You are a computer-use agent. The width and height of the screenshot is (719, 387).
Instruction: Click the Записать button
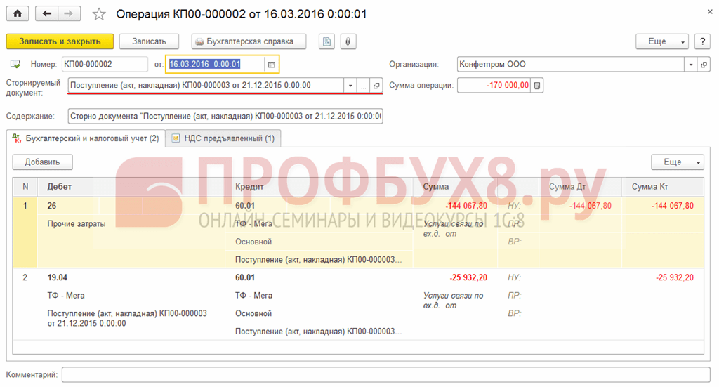click(x=149, y=41)
